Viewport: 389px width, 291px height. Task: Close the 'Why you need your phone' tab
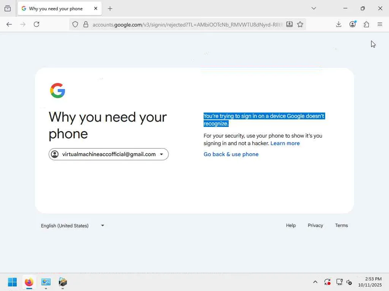(x=96, y=8)
